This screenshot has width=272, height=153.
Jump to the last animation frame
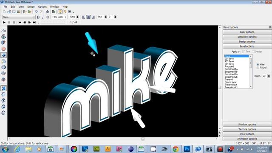(x=34, y=23)
